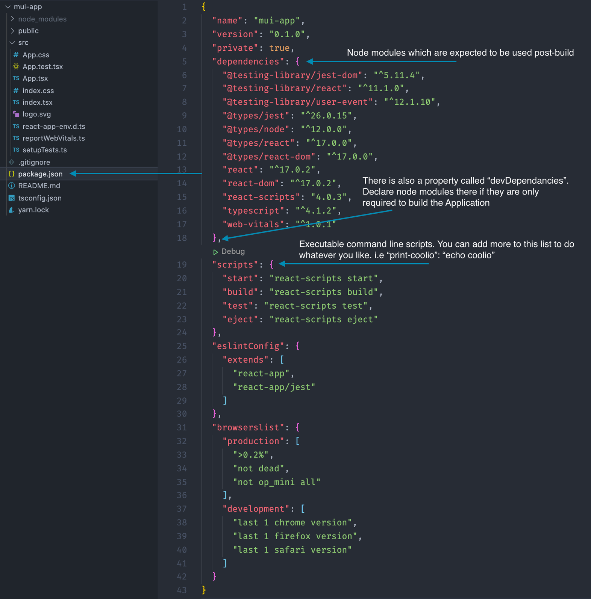Collapse the src folder chevron

pos(12,43)
